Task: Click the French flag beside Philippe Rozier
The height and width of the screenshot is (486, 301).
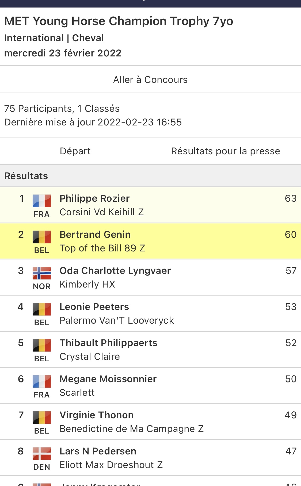Action: [42, 201]
